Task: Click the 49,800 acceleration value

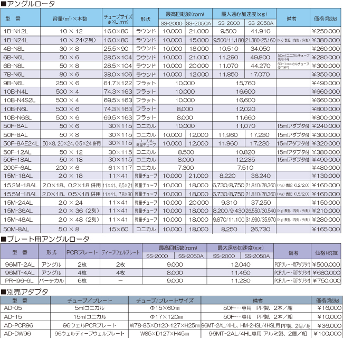Action: [x=260, y=57]
